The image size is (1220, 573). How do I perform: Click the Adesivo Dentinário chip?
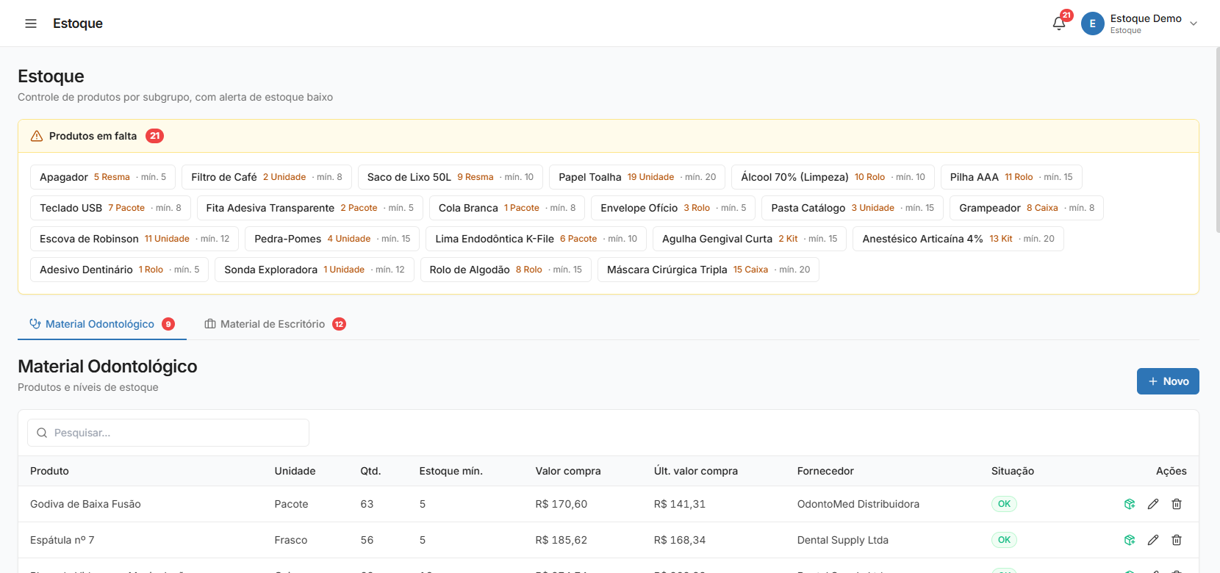(120, 270)
